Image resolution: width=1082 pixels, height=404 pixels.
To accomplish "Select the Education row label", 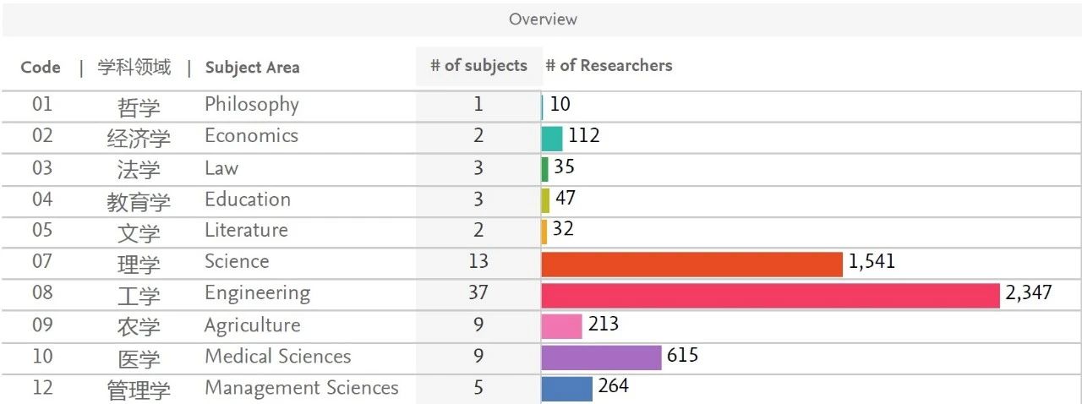I will [247, 199].
